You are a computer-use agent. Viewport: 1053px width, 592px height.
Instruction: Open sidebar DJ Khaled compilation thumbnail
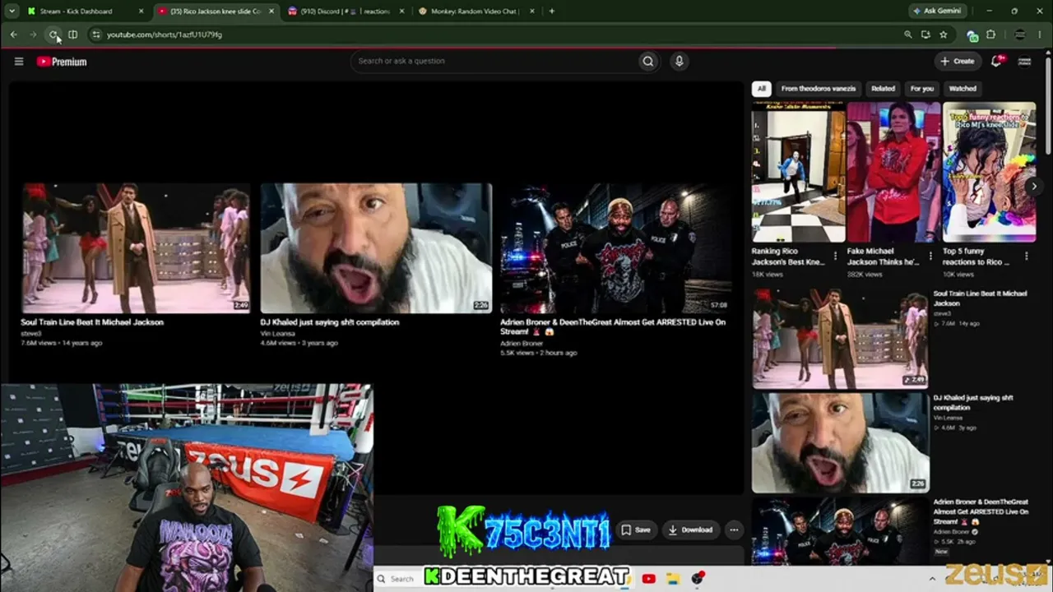840,442
